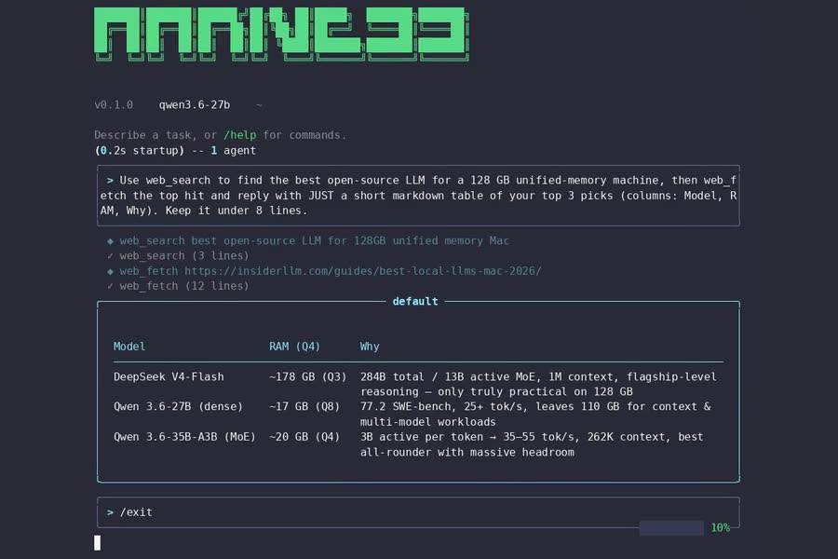Click the diamond marker before the web_search query

pos(110,241)
